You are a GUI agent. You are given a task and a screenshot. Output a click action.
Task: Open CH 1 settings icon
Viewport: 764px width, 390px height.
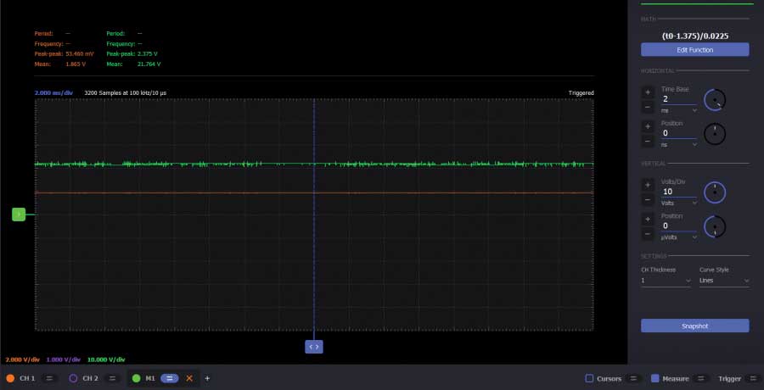click(x=49, y=378)
